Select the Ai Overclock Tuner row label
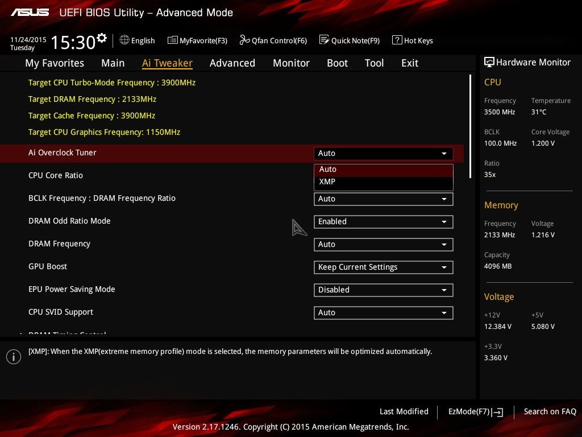Screen dimensions: 582x437 click(x=63, y=152)
